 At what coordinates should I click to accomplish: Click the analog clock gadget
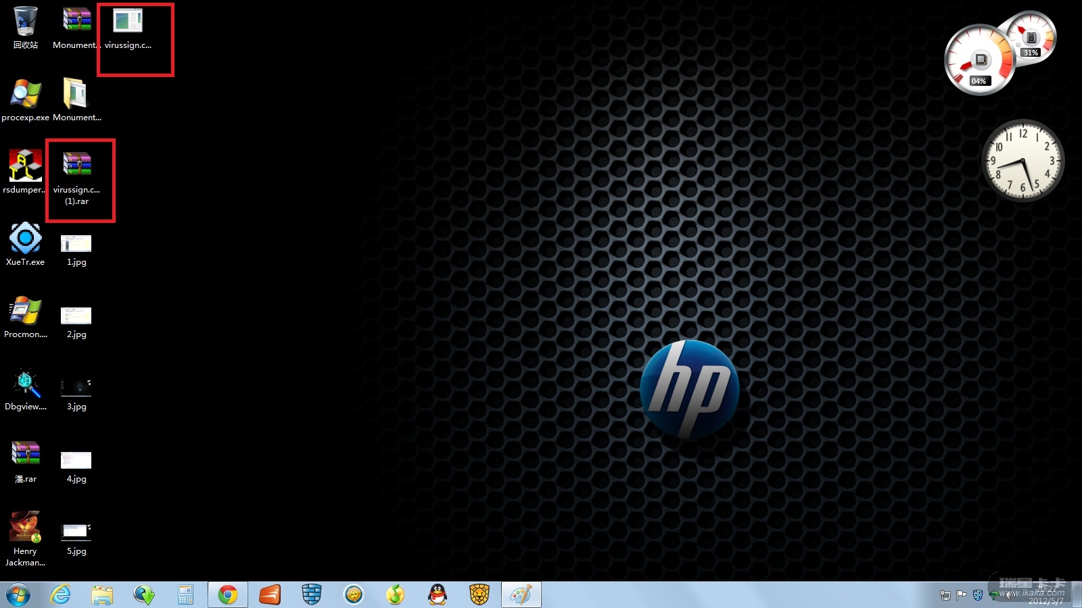(1022, 160)
